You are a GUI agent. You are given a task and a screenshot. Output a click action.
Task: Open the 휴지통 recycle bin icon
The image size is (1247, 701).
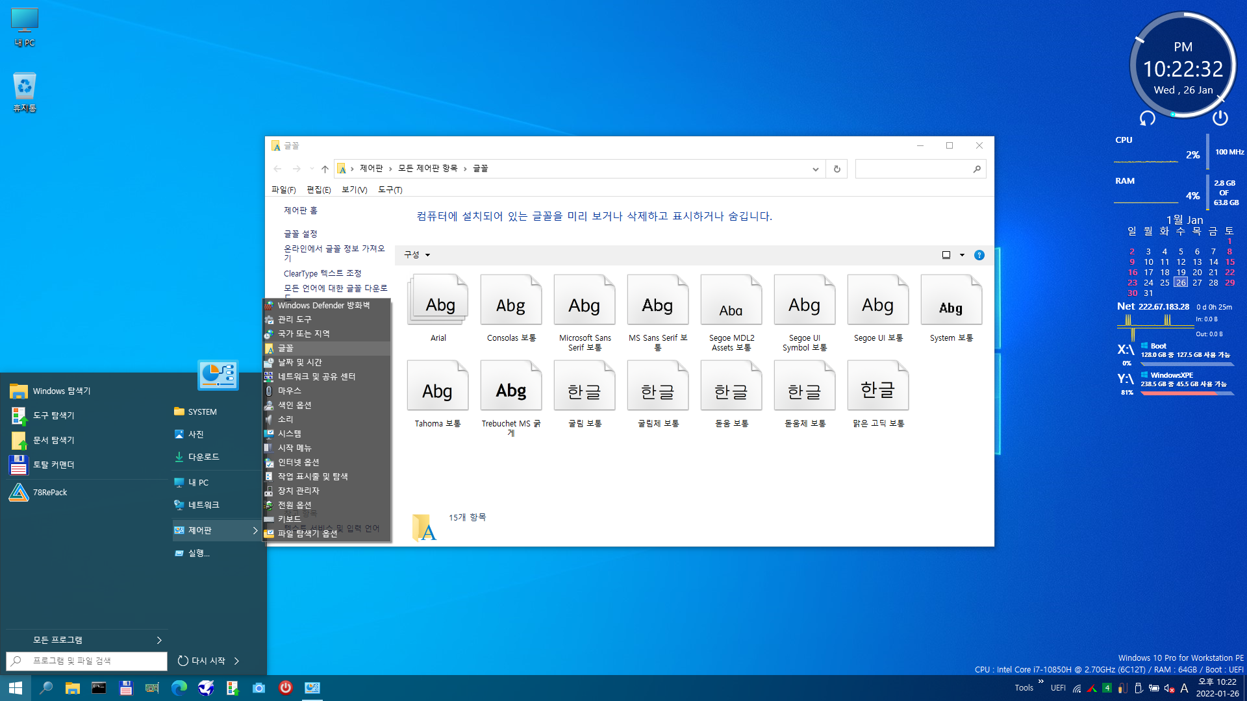(25, 92)
